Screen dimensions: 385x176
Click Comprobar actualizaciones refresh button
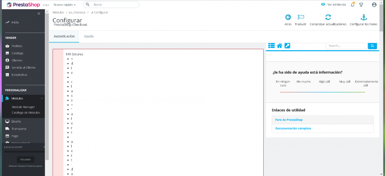pyautogui.click(x=328, y=20)
